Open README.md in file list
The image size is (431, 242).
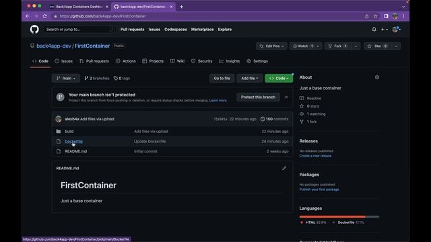tap(76, 151)
